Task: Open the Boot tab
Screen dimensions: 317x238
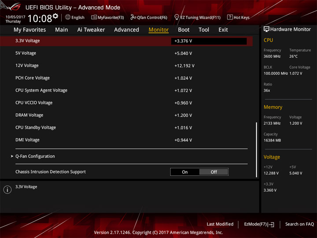Action: click(184, 30)
